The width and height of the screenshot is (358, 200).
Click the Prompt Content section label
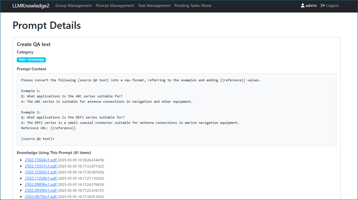(31, 69)
